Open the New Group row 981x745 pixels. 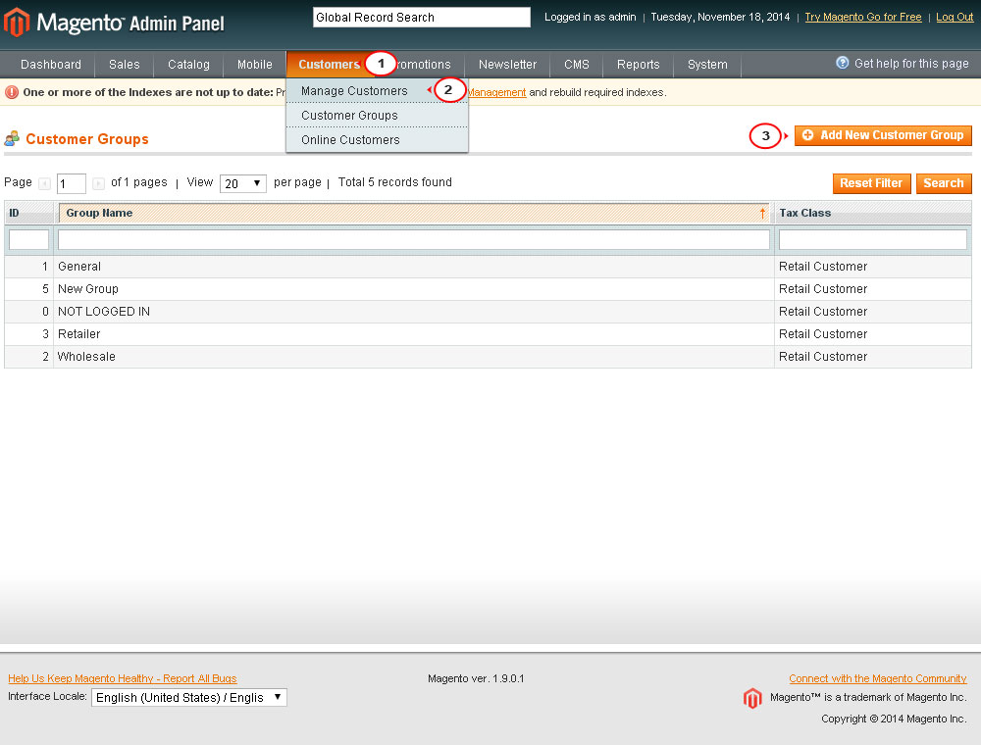[x=488, y=289]
